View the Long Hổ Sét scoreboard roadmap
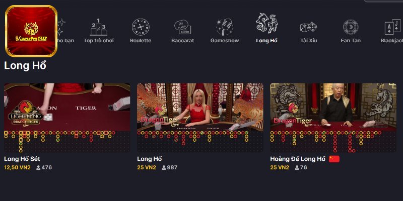This screenshot has width=403, height=201. coord(67,142)
